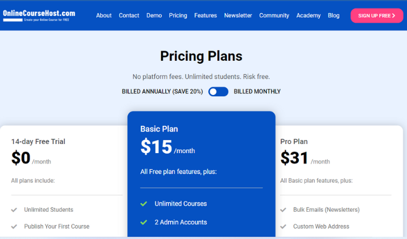Click the checkmark next to Publish Your First Course
The width and height of the screenshot is (407, 239).
[14, 226]
